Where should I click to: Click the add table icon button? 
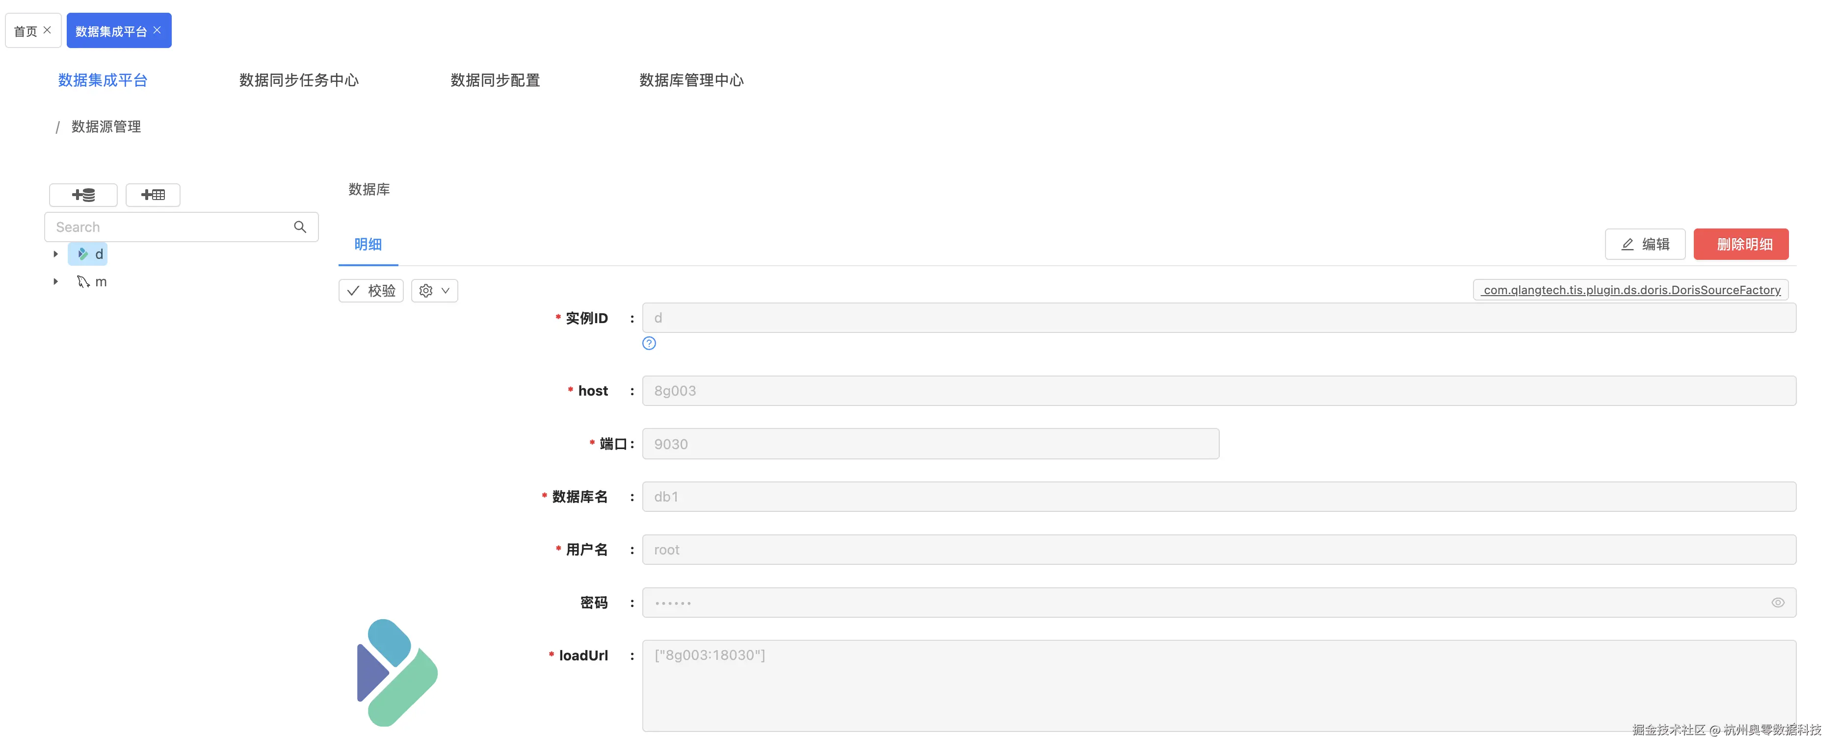pos(153,195)
